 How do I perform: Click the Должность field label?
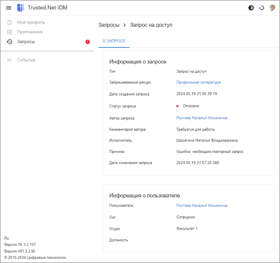(119, 240)
